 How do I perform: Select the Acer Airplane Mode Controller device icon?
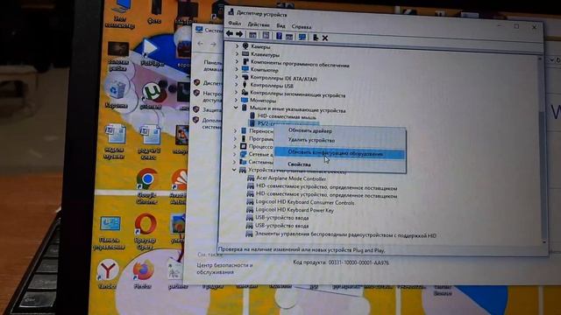[x=251, y=178]
